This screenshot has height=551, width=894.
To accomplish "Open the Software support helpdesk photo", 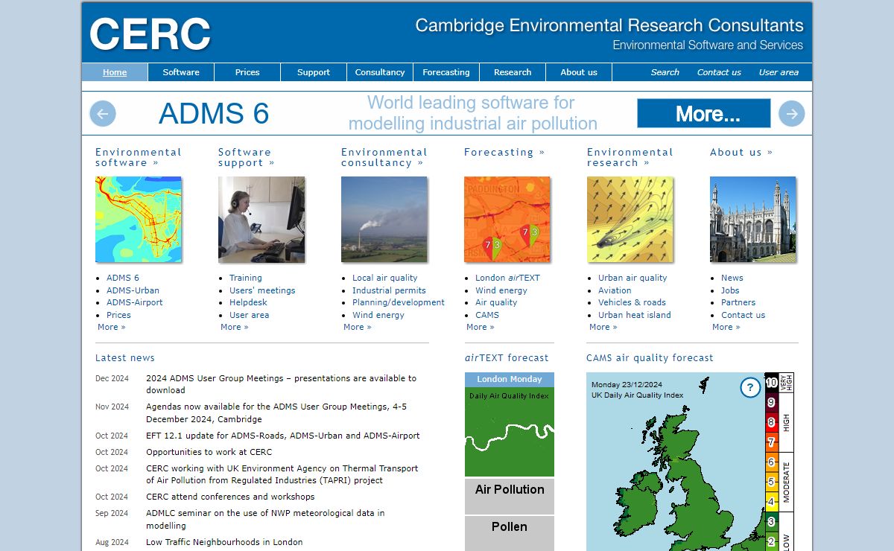I will (x=261, y=219).
